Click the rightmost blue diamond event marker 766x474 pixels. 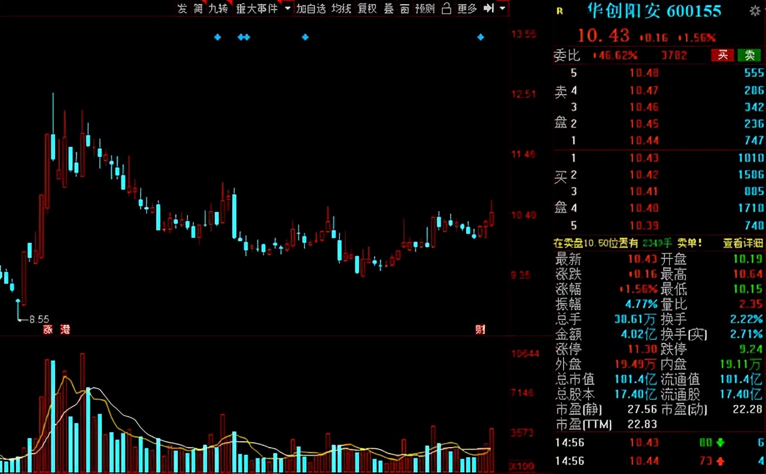(481, 37)
